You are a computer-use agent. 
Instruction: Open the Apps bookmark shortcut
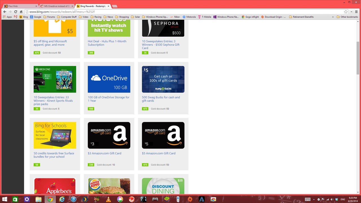(7, 17)
